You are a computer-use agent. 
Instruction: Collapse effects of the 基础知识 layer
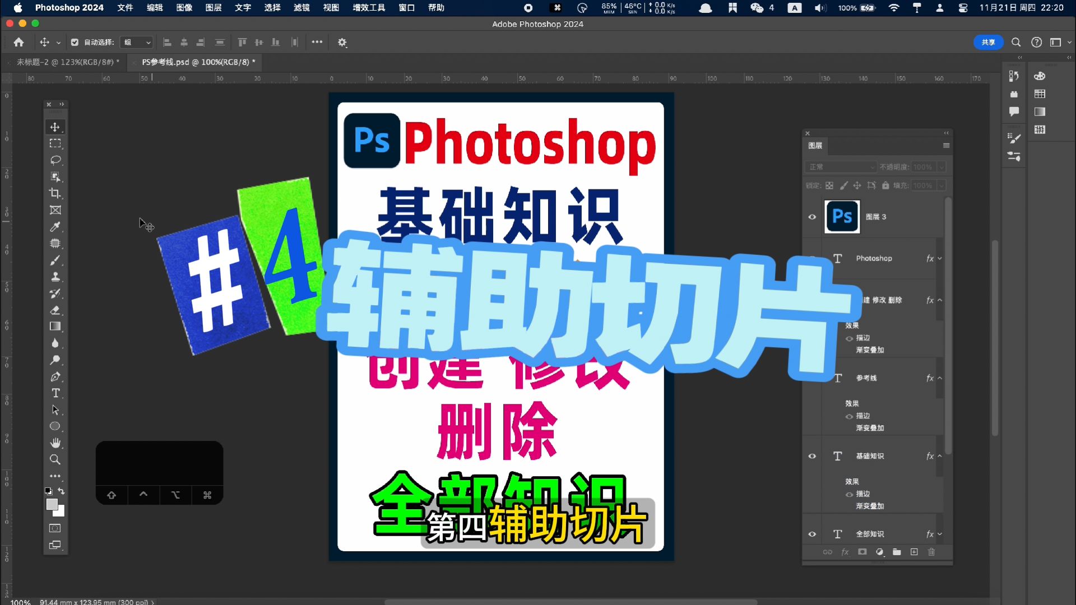click(940, 456)
